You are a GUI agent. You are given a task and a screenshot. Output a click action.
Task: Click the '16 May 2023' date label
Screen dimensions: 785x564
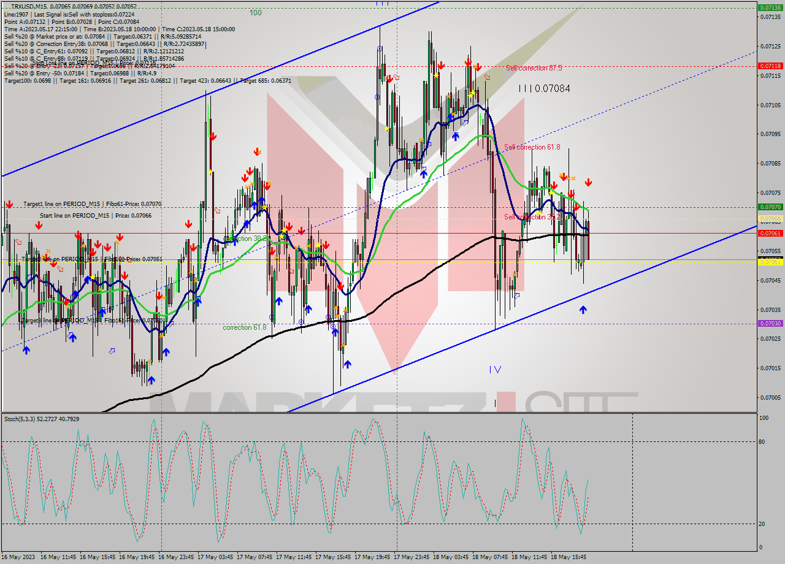click(20, 557)
